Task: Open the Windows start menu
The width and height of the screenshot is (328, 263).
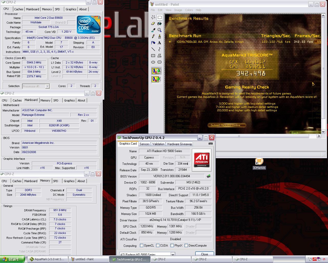Action: coord(12,259)
